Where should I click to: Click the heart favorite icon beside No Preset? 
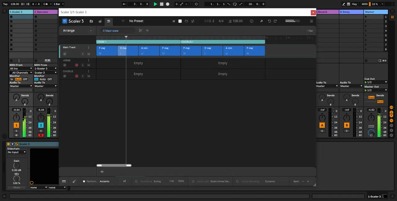[123, 21]
